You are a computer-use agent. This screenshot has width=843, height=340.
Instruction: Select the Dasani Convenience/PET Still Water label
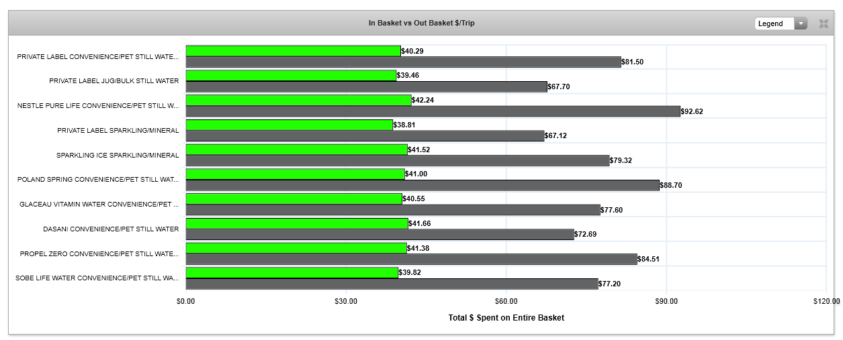(x=111, y=229)
